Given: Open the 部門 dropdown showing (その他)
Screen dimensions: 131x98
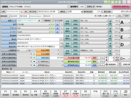Looking at the screenshot, I should [34, 25].
